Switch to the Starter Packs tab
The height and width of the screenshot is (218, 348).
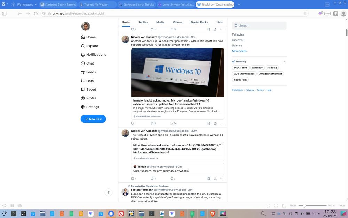[199, 22]
